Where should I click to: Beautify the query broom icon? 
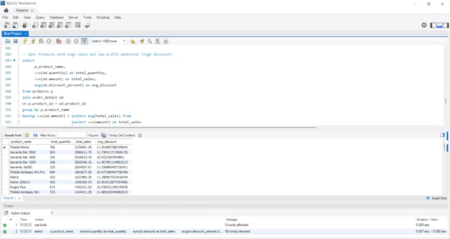click(142, 41)
